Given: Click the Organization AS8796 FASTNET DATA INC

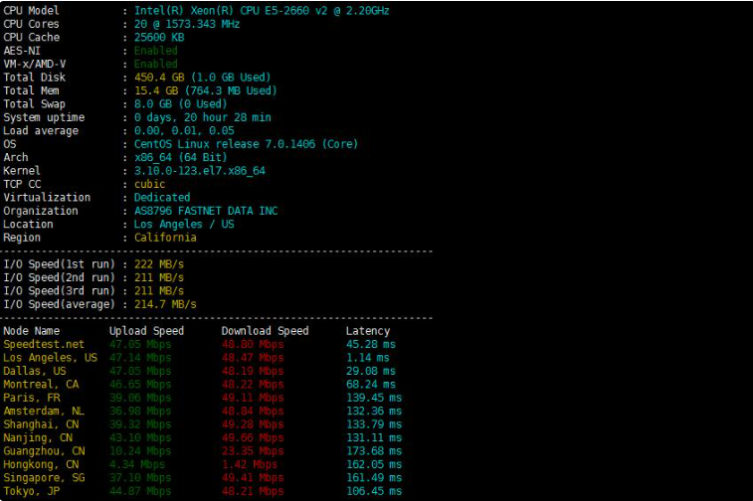Looking at the screenshot, I should (x=206, y=211).
